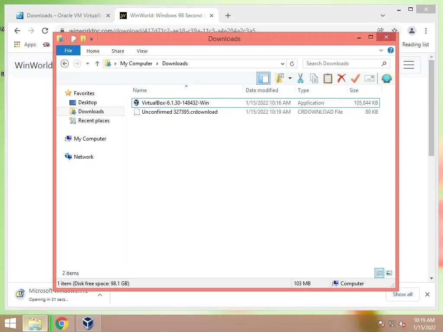443x332 pixels.
Task: Select the VirtualBox-6.1.30-148432-Win file
Action: (255, 103)
